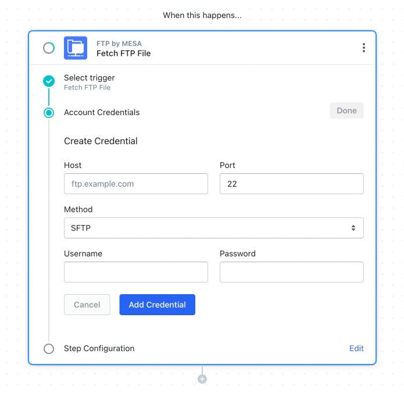Click the Account Credentials step indicator
Viewport: 404px width, 393px height.
click(x=49, y=113)
